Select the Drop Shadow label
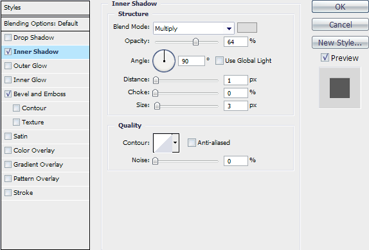 (33, 38)
